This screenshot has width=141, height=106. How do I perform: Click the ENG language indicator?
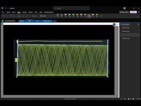tap(125, 99)
